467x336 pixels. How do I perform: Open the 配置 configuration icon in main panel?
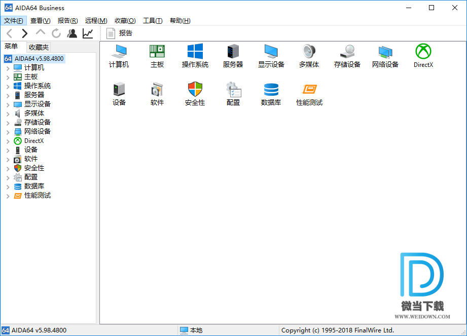tap(233, 94)
